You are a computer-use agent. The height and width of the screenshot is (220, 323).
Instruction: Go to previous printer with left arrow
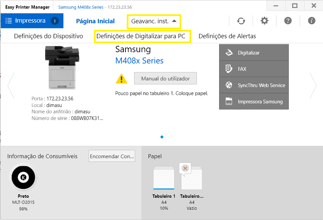coord(11,86)
